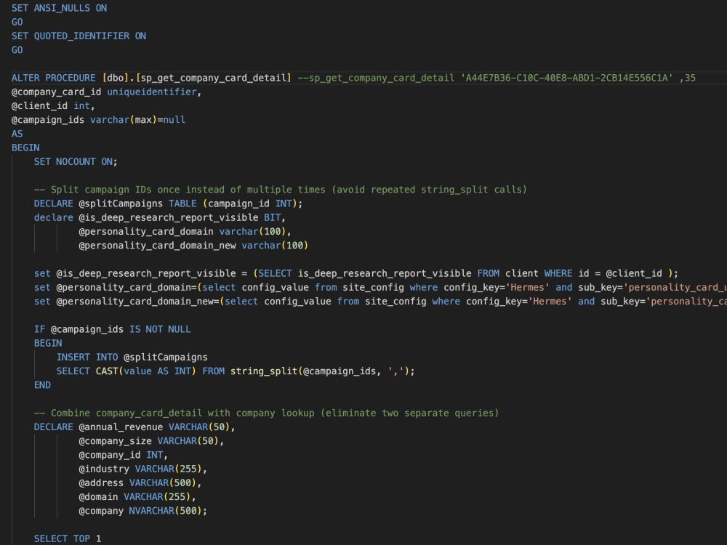Click 'varchar(max)=null' default value
Image resolution: width=727 pixels, height=545 pixels.
[x=137, y=120]
